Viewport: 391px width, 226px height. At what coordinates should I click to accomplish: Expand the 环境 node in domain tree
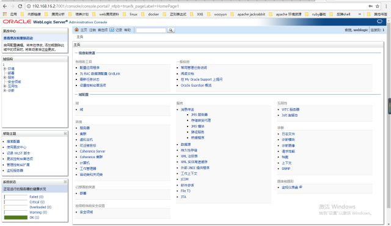pyautogui.click(x=5, y=68)
